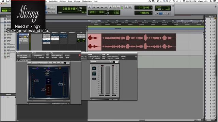The width and height of the screenshot is (218, 122).
Task: Open the Marketplace menu
Action: pyautogui.click(x=87, y=1)
